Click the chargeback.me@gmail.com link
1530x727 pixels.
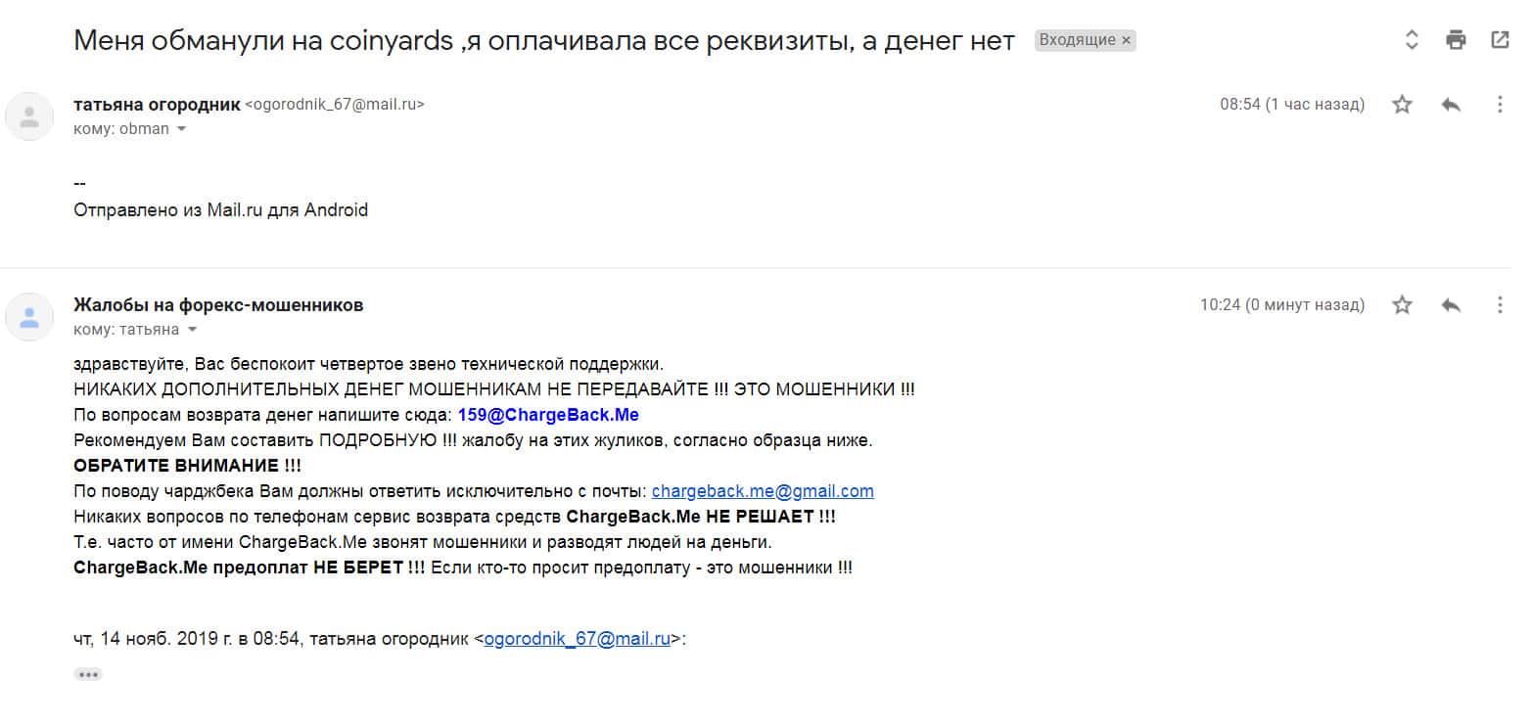click(763, 491)
